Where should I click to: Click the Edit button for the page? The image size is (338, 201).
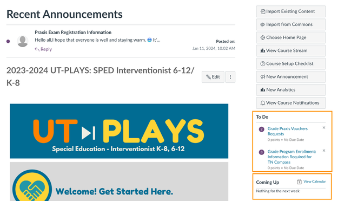[213, 77]
